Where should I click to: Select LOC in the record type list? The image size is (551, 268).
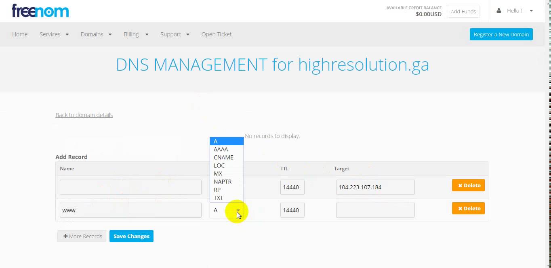(227, 165)
